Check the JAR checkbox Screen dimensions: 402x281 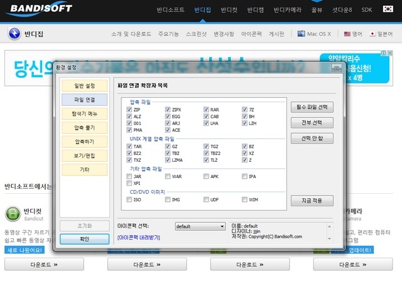pyautogui.click(x=129, y=176)
